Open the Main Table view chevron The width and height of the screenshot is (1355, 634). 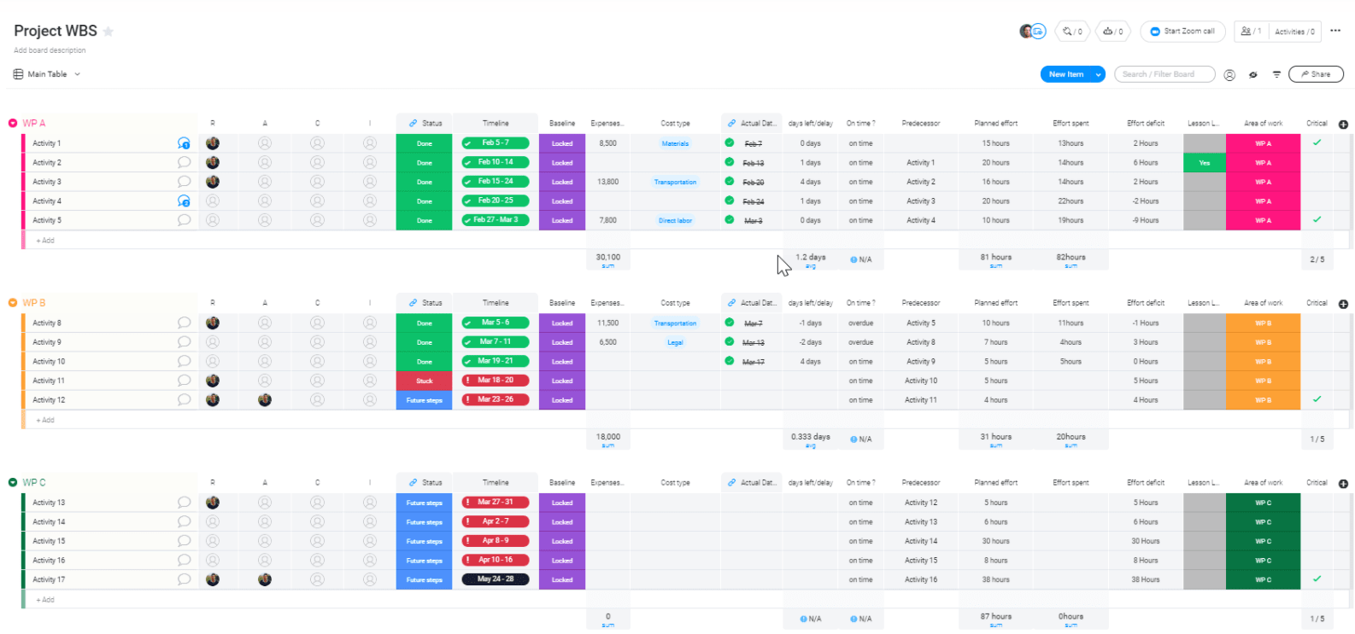point(77,74)
